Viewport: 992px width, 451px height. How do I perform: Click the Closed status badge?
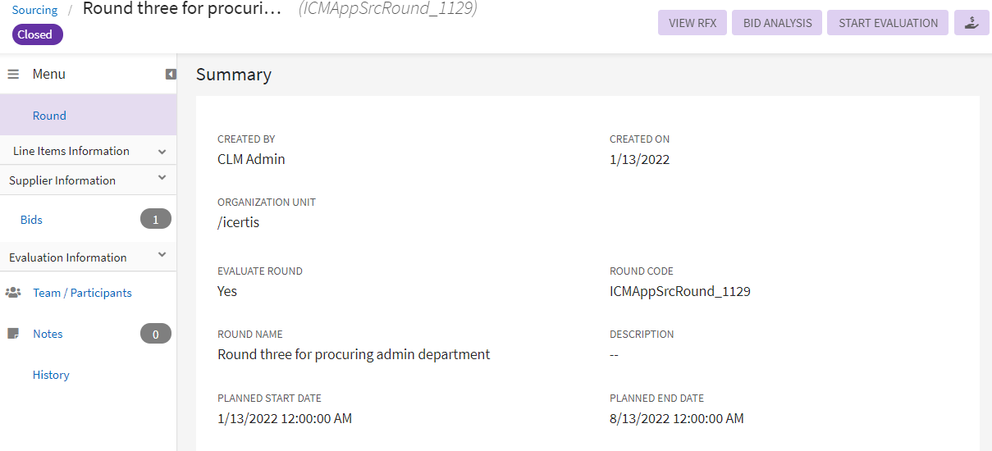(35, 34)
